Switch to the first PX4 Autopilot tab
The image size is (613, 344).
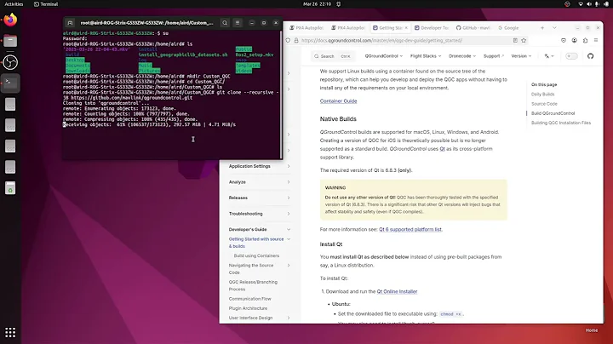point(306,28)
